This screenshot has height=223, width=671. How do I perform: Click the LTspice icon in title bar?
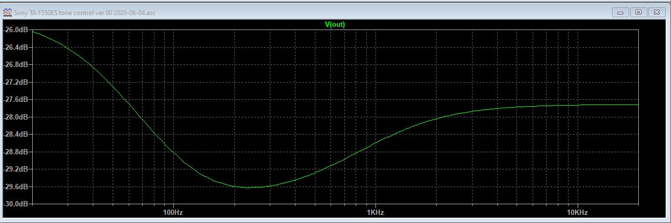(7, 12)
